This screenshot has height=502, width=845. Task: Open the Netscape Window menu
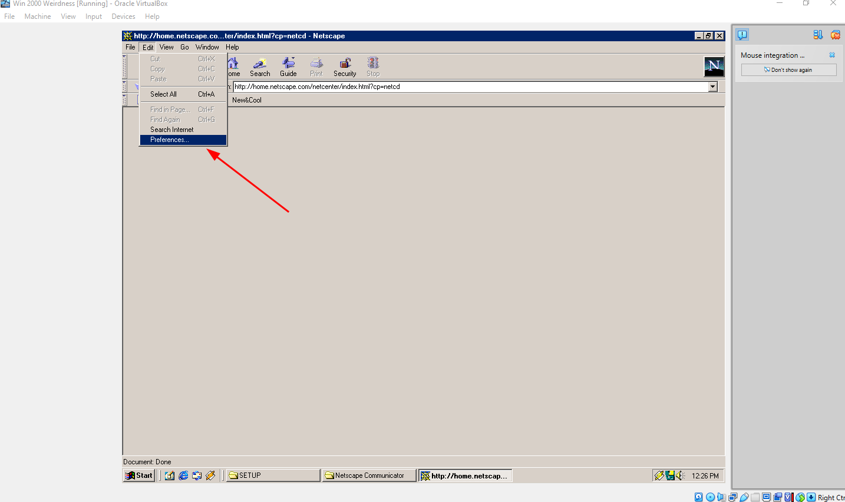tap(207, 47)
